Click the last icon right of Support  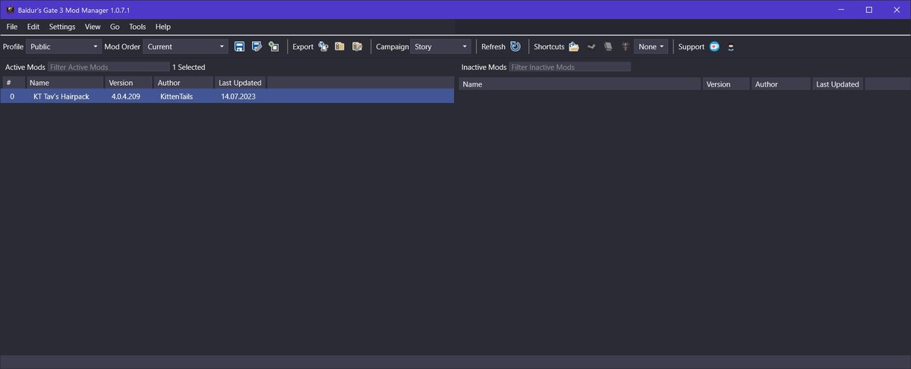[730, 47]
